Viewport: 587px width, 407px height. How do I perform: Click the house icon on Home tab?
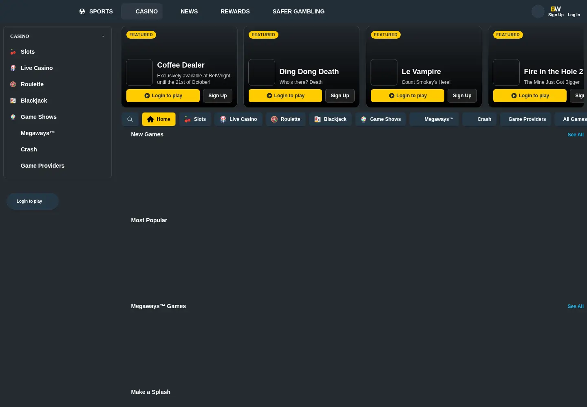click(150, 119)
